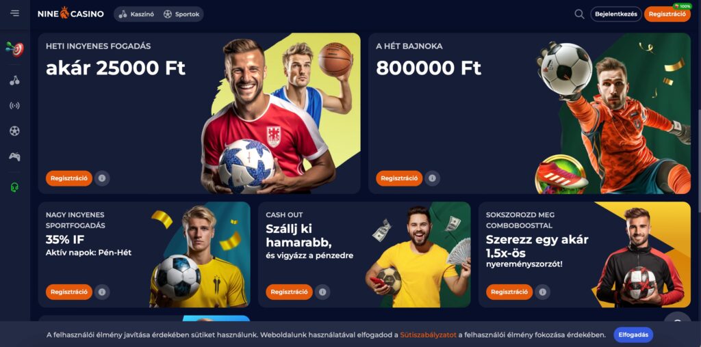This screenshot has height=347, width=701.
Task: Accept cookies with Elfogadás button
Action: (633, 335)
